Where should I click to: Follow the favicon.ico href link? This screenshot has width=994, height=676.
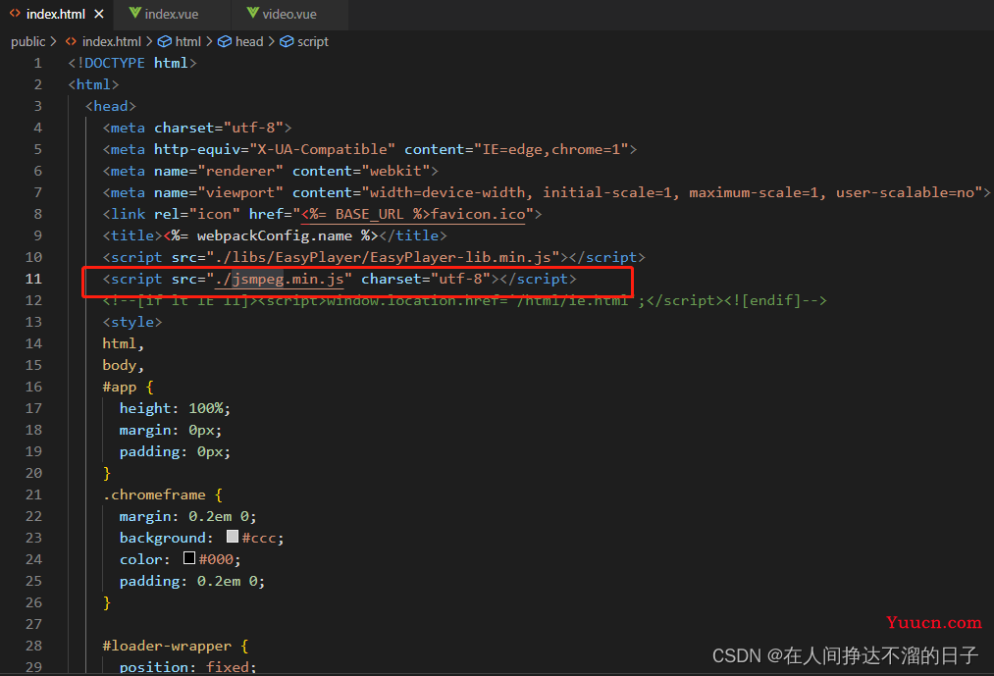click(x=413, y=214)
